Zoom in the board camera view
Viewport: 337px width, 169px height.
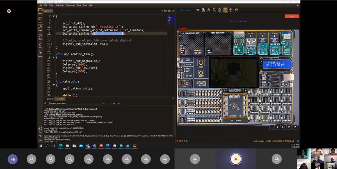point(277,127)
